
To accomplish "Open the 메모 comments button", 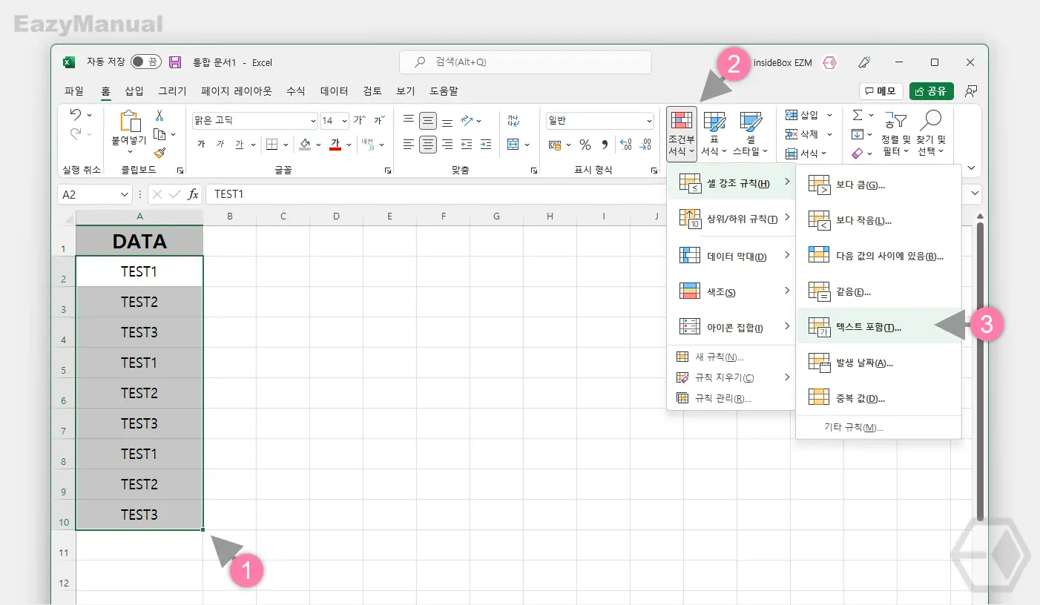I will click(881, 91).
